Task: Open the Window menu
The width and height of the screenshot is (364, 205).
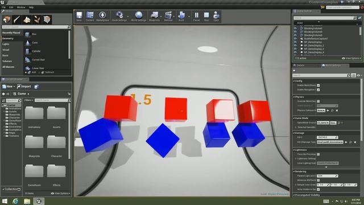Action: pyautogui.click(x=21, y=7)
